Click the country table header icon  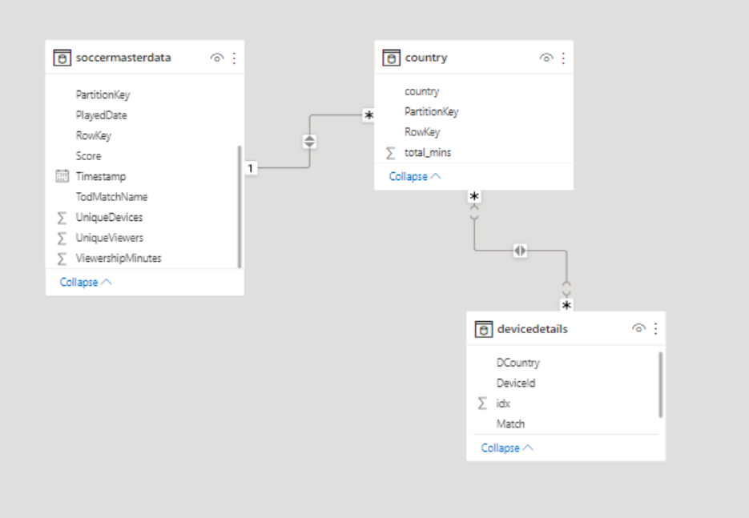[x=391, y=58]
